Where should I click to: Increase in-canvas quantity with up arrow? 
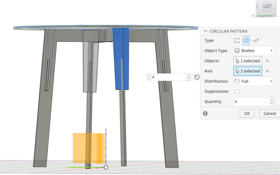[x=189, y=75]
